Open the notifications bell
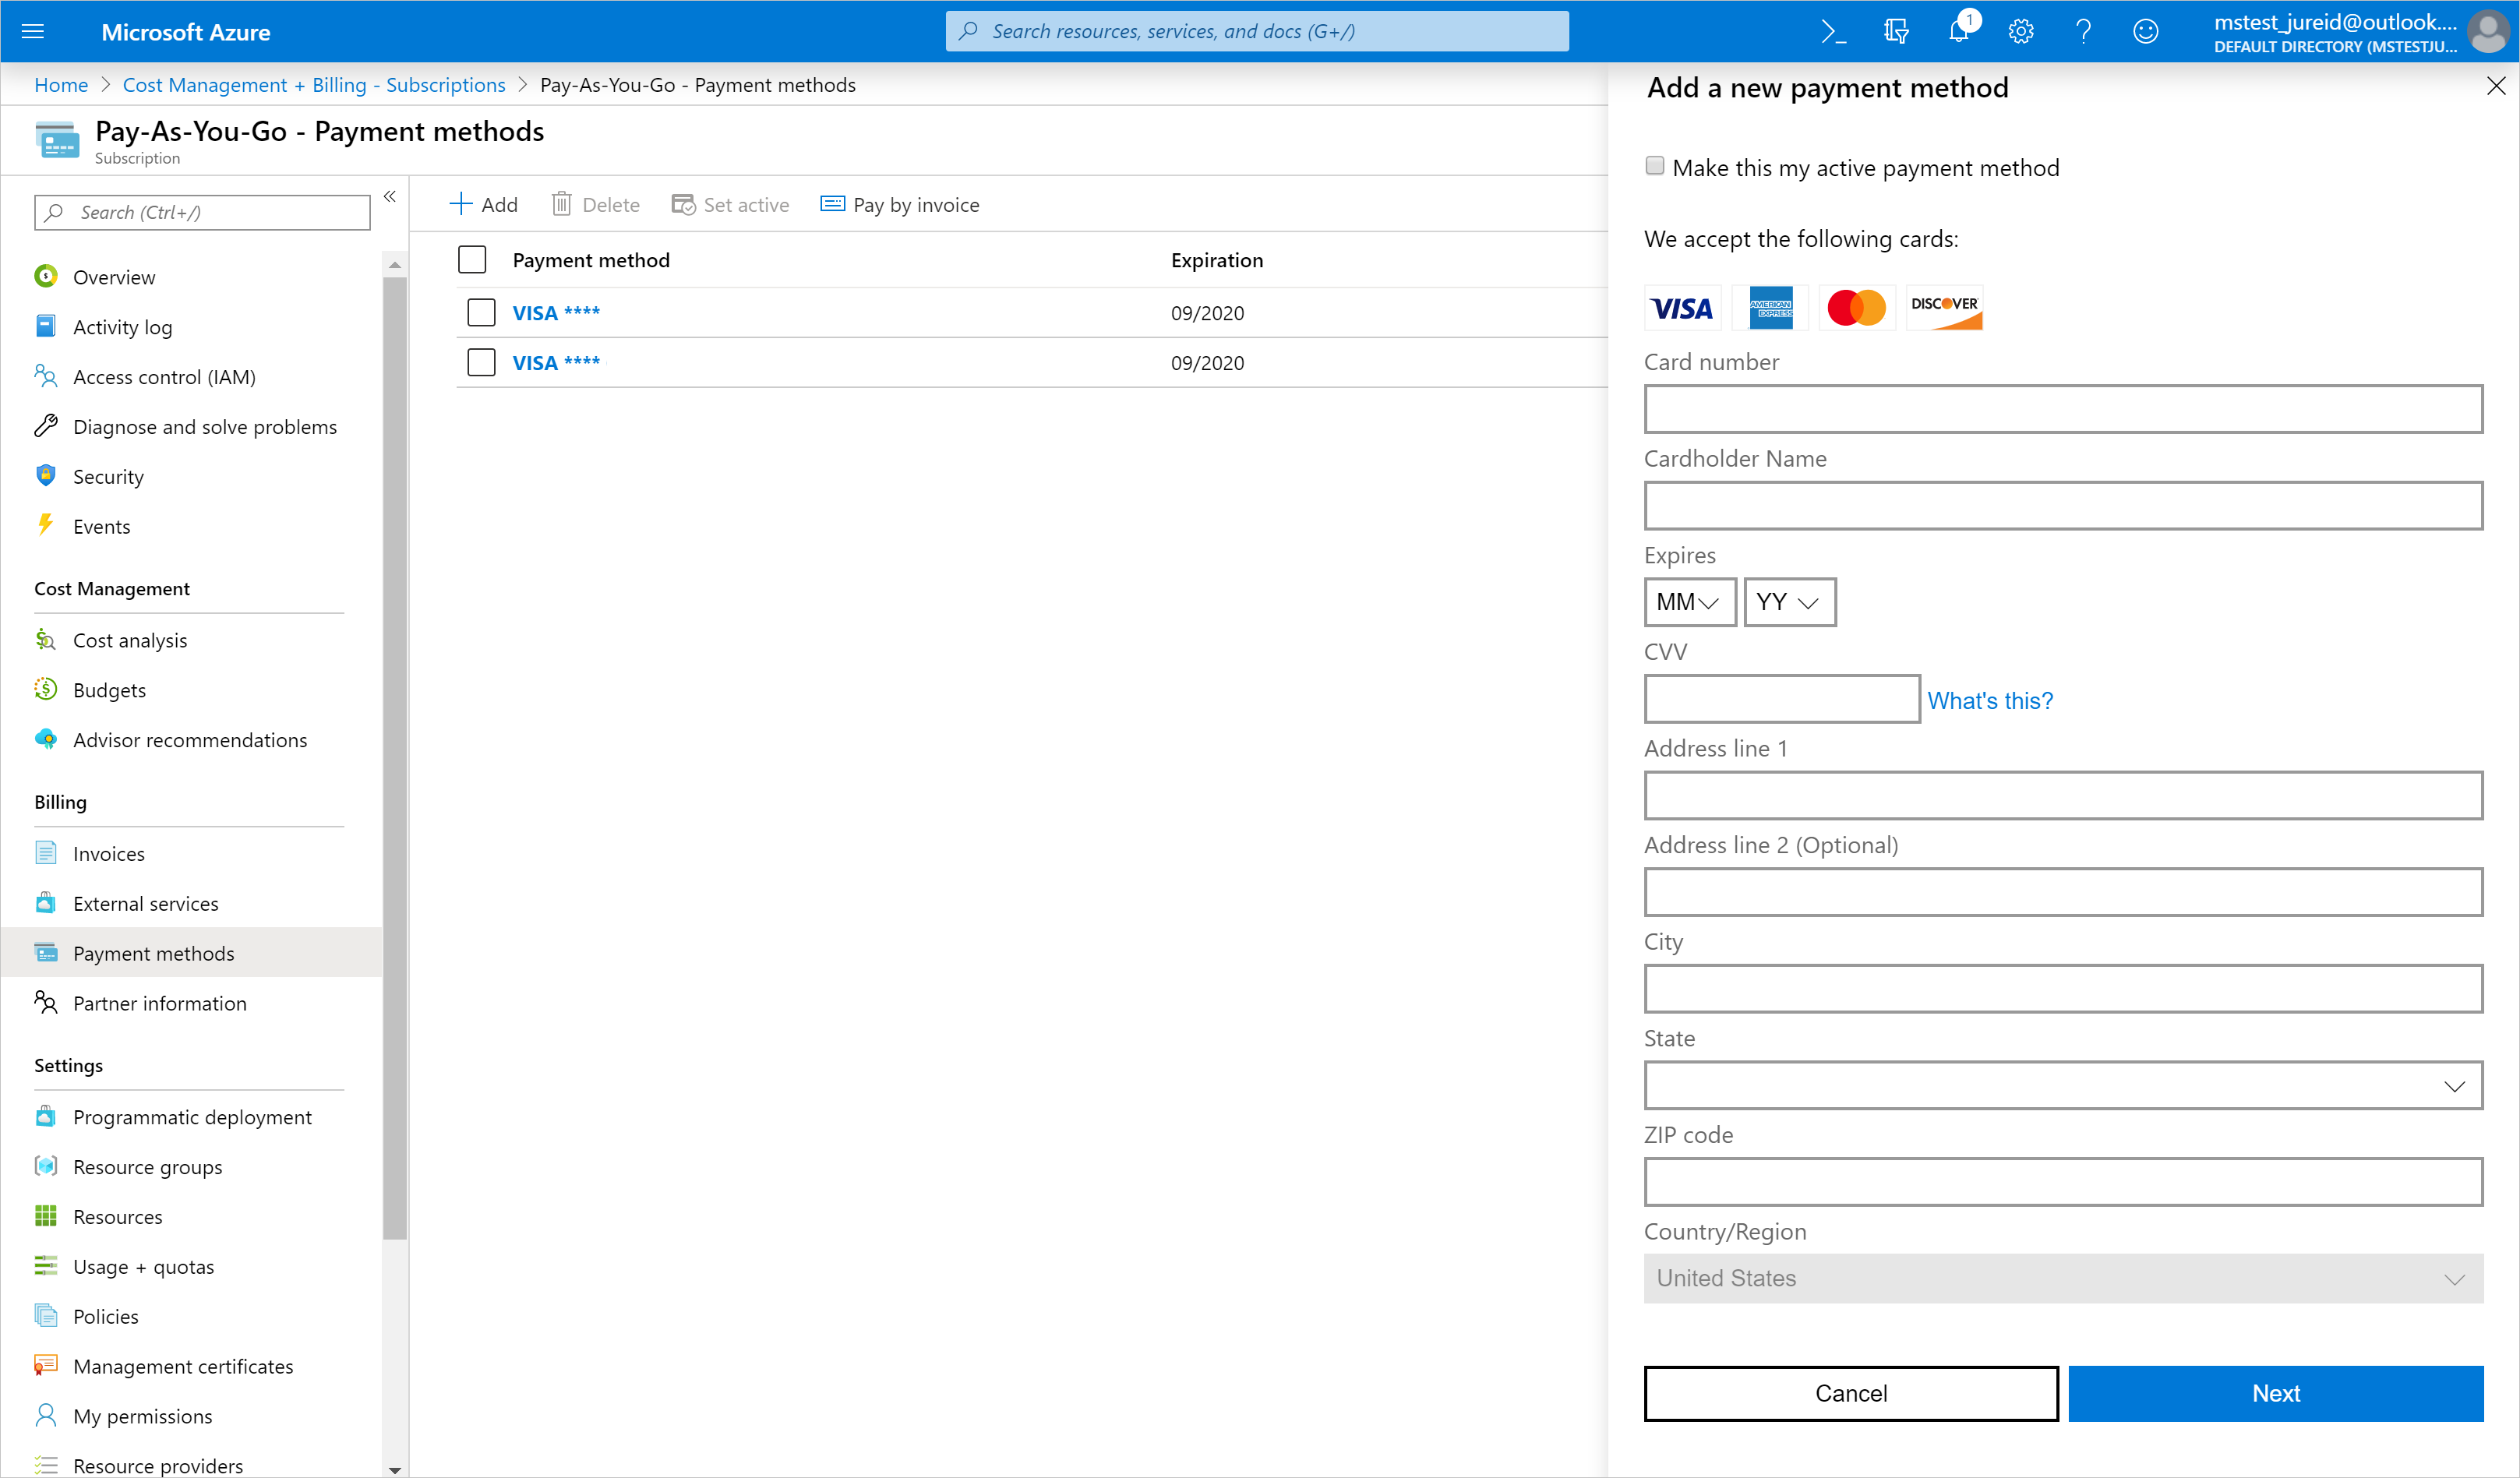Image resolution: width=2520 pixels, height=1478 pixels. (1958, 32)
